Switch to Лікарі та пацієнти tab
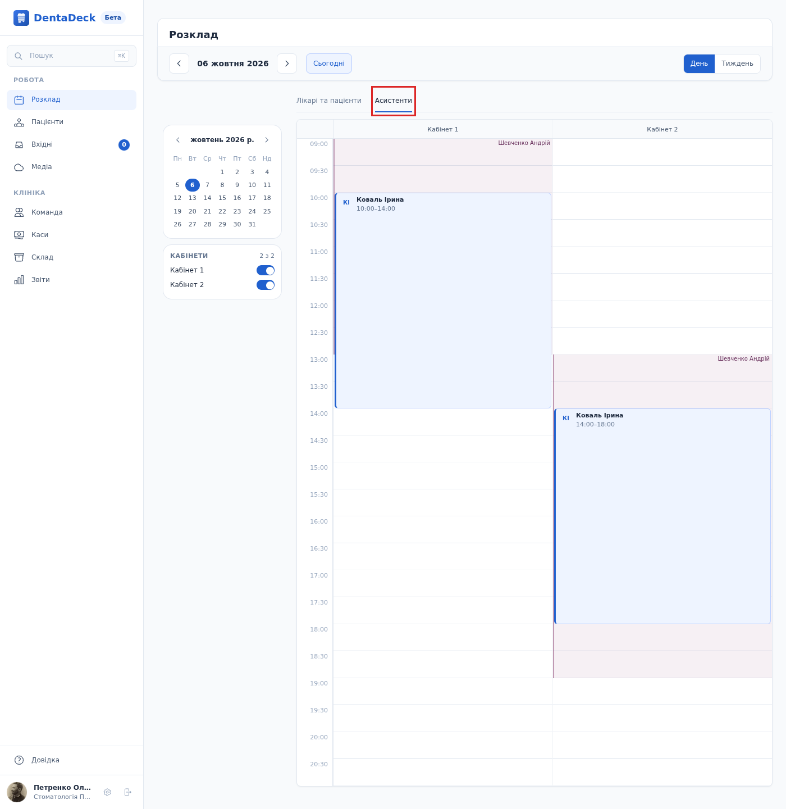Screen dimensions: 786x809 click(x=329, y=101)
